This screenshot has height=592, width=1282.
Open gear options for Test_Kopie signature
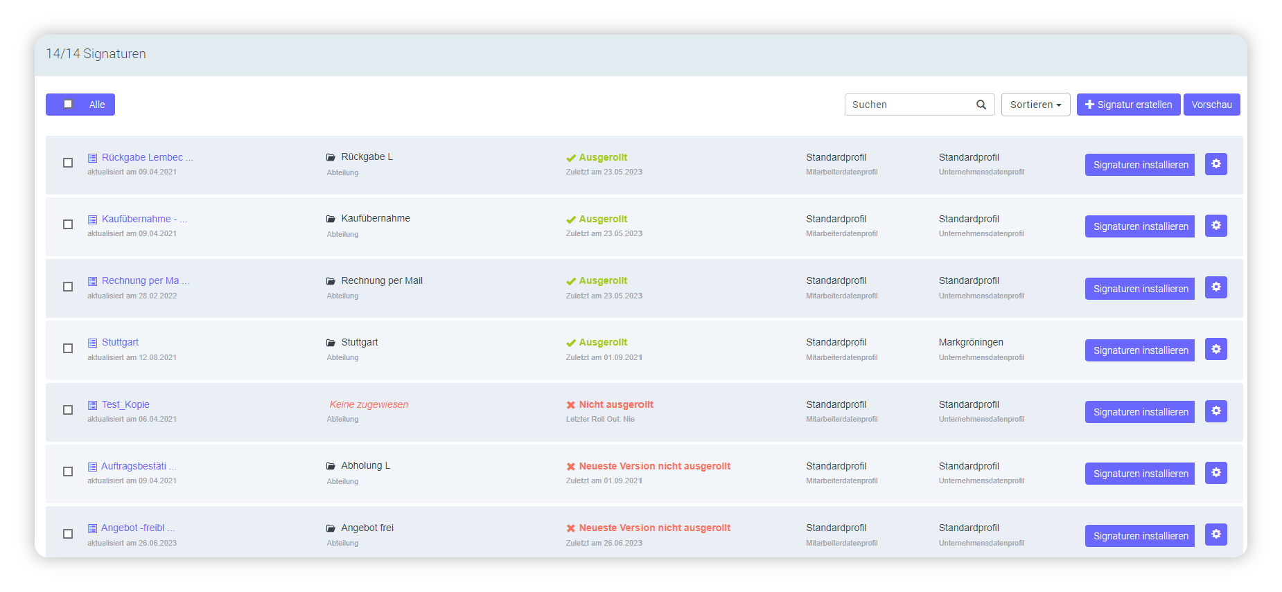[1215, 411]
